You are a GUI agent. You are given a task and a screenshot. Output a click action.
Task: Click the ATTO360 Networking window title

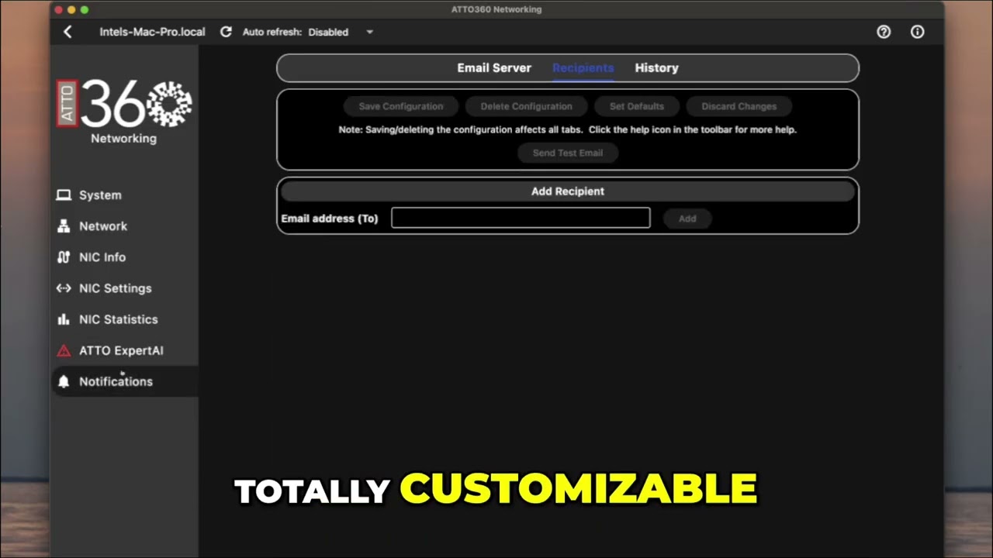click(x=496, y=9)
